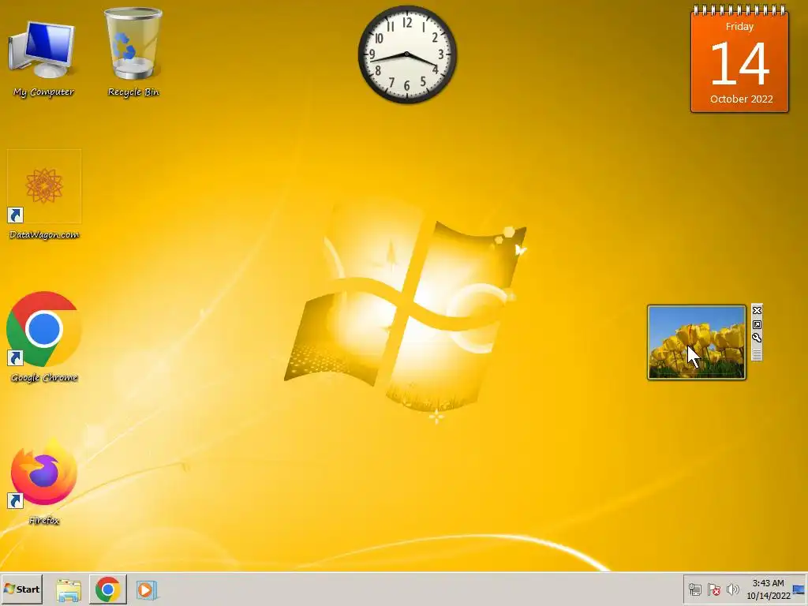Viewport: 808px width, 606px height.
Task: Launch Windows Media Player from taskbar
Action: [x=146, y=590]
